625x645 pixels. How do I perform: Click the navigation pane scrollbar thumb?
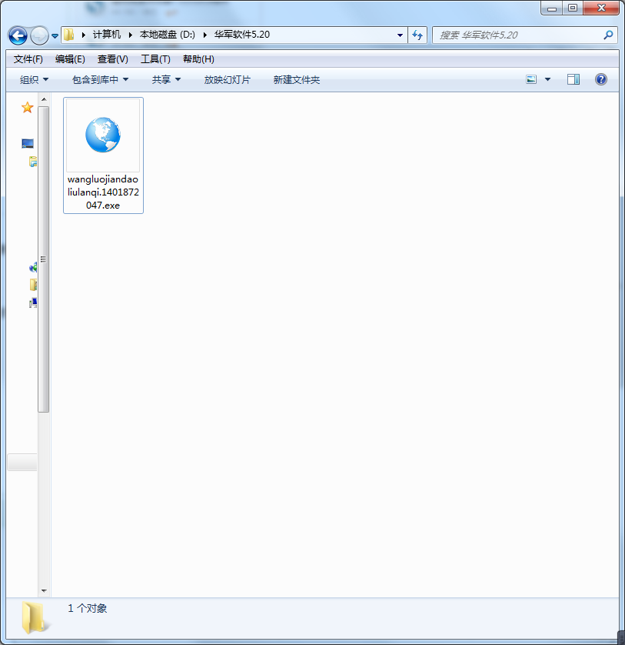click(x=44, y=259)
